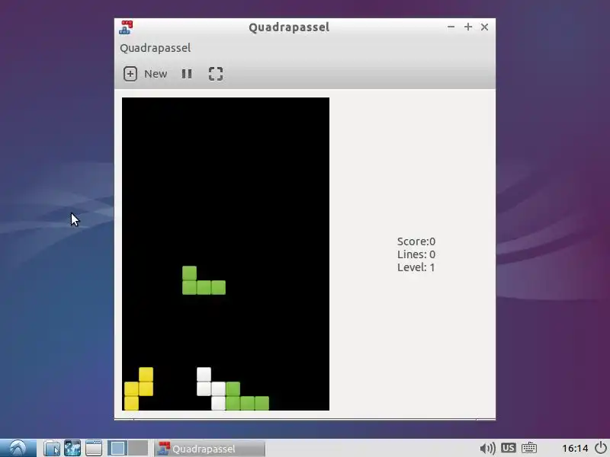Click the show desktop icon in the taskbar

tap(93, 448)
